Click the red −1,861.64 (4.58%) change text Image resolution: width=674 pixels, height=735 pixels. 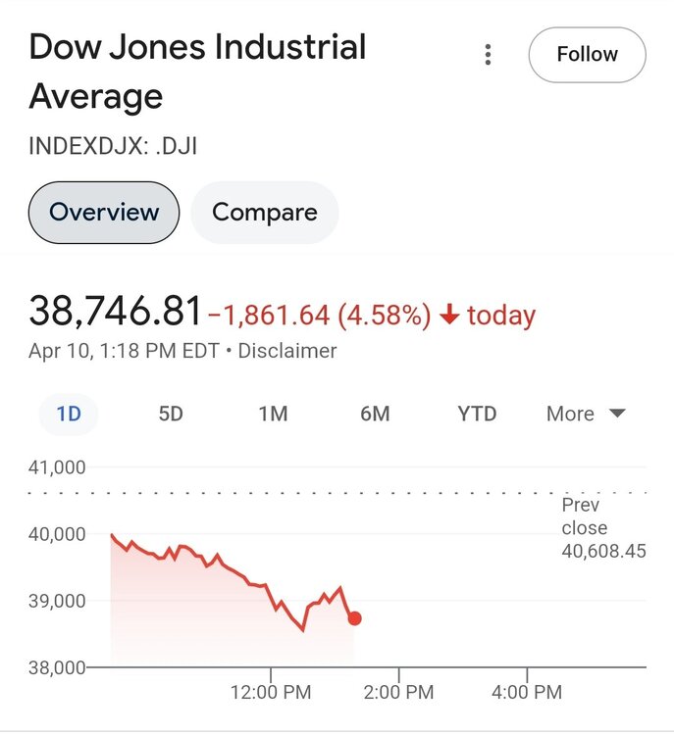pos(320,316)
